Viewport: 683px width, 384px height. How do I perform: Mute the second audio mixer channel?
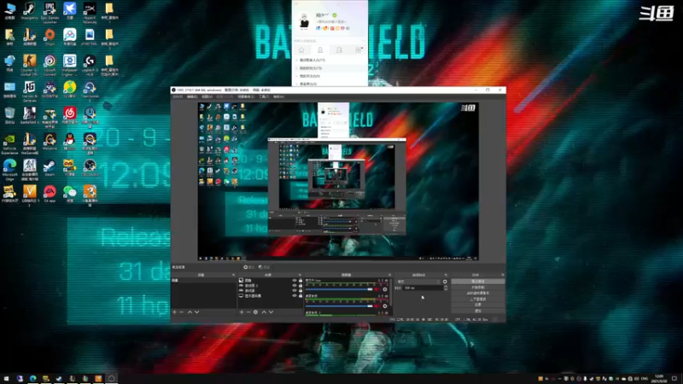[x=377, y=306]
